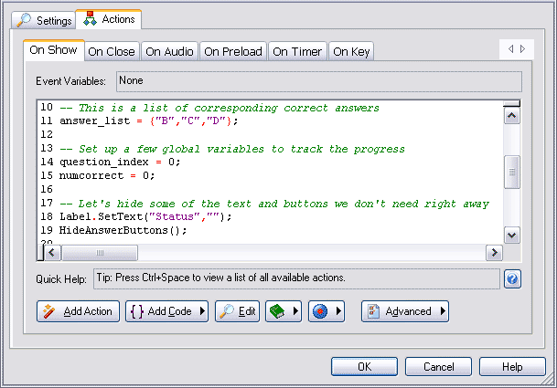The height and width of the screenshot is (388, 557).
Task: Click the editor split handle above scrollbar
Action: click(x=512, y=103)
